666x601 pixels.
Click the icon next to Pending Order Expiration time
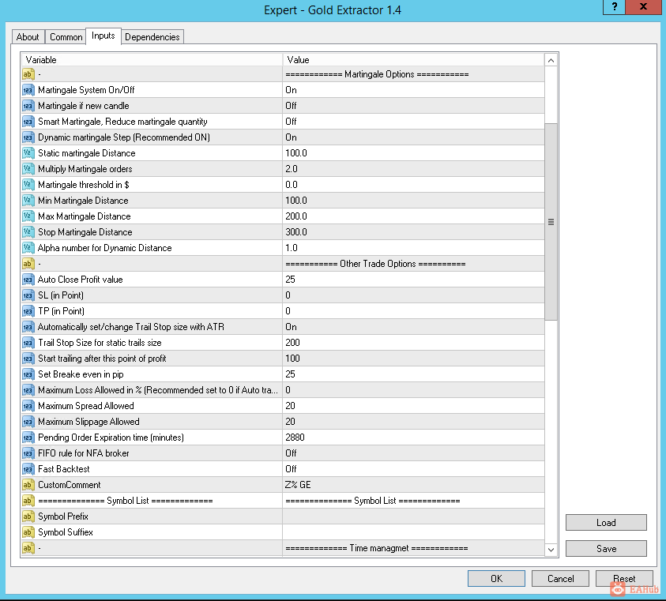[x=28, y=438]
